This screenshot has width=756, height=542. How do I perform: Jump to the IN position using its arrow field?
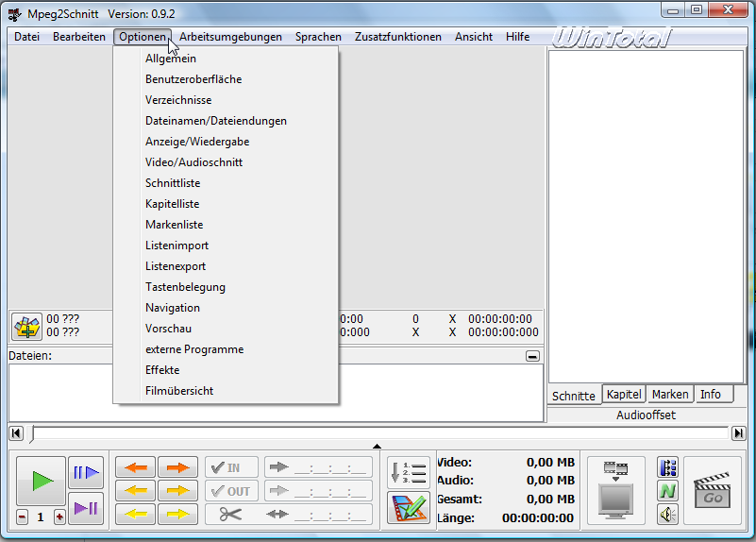point(319,467)
